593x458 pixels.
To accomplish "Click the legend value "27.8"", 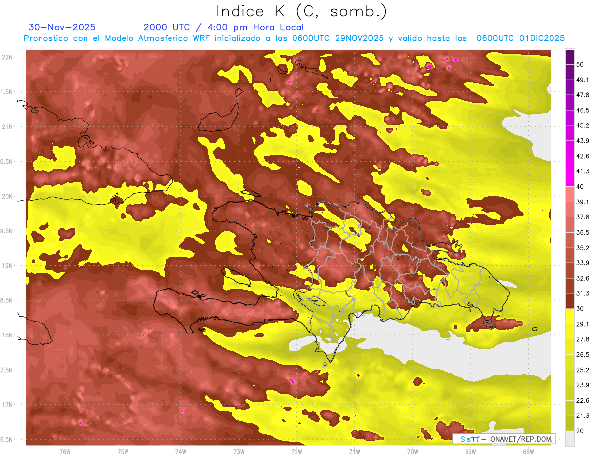I will (582, 339).
